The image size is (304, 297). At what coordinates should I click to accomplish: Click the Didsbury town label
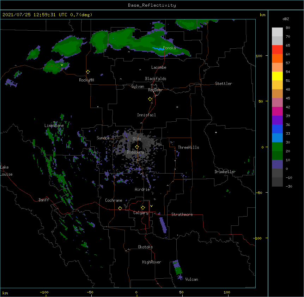(x=135, y=152)
